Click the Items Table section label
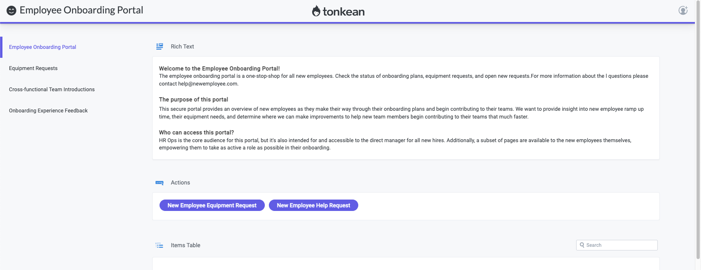This screenshot has height=270, width=701. pos(185,245)
